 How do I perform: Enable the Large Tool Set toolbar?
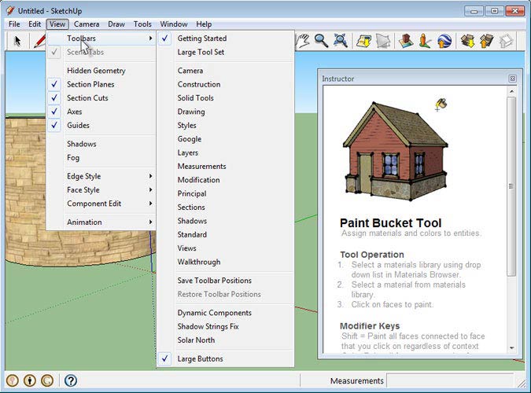click(x=201, y=52)
